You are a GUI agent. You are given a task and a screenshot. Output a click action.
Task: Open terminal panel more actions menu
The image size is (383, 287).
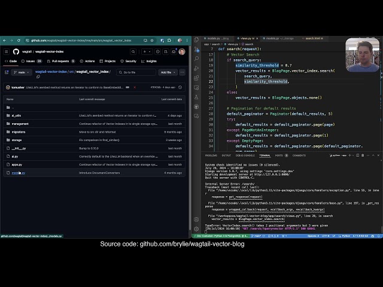click(x=368, y=155)
